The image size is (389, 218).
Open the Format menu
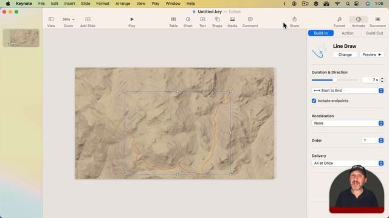tap(103, 4)
